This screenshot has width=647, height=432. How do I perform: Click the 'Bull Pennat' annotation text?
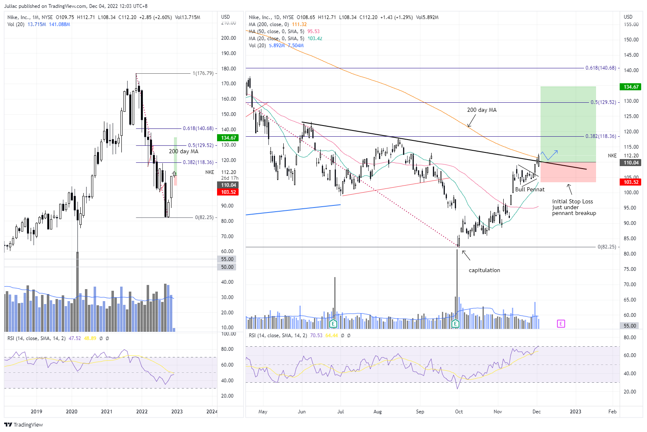pyautogui.click(x=530, y=189)
